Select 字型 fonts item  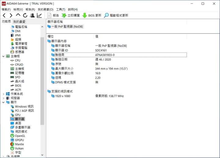(x=16, y=153)
